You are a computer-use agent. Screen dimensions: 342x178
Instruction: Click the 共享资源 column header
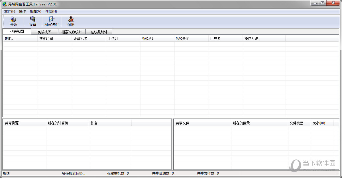(25, 123)
